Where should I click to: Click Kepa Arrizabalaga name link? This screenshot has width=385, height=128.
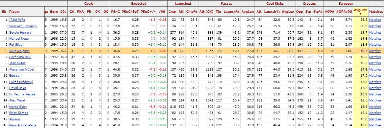pos(23,125)
